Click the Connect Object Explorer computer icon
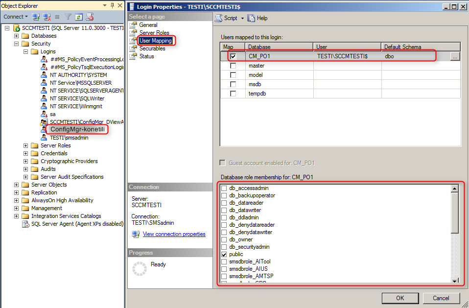 pyautogui.click(x=36, y=17)
